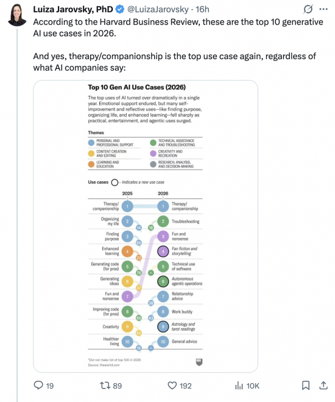Click the Grok explain icon

[x=308, y=9]
